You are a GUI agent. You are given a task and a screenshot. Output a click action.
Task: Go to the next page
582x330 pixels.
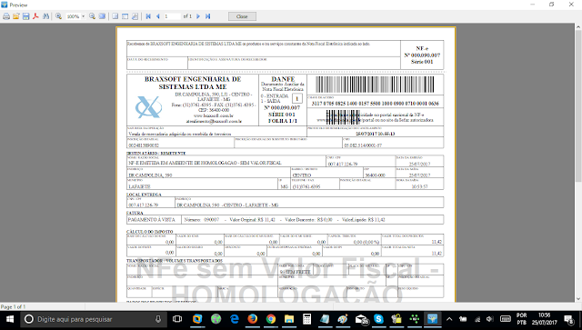[x=198, y=16]
